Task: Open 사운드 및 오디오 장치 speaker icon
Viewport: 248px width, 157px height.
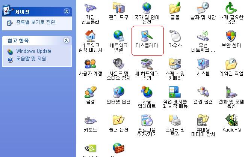Action: [x=119, y=64]
